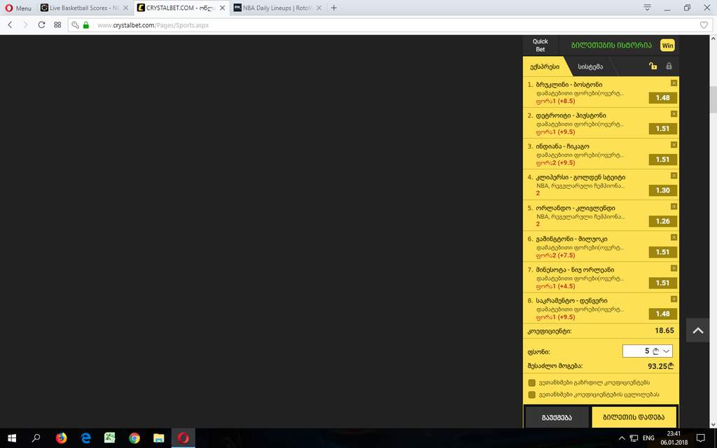
Task: Go forward to next page
Action: 26,25
